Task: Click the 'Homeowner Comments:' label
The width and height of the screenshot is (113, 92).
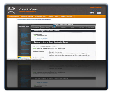Action: click(39, 52)
